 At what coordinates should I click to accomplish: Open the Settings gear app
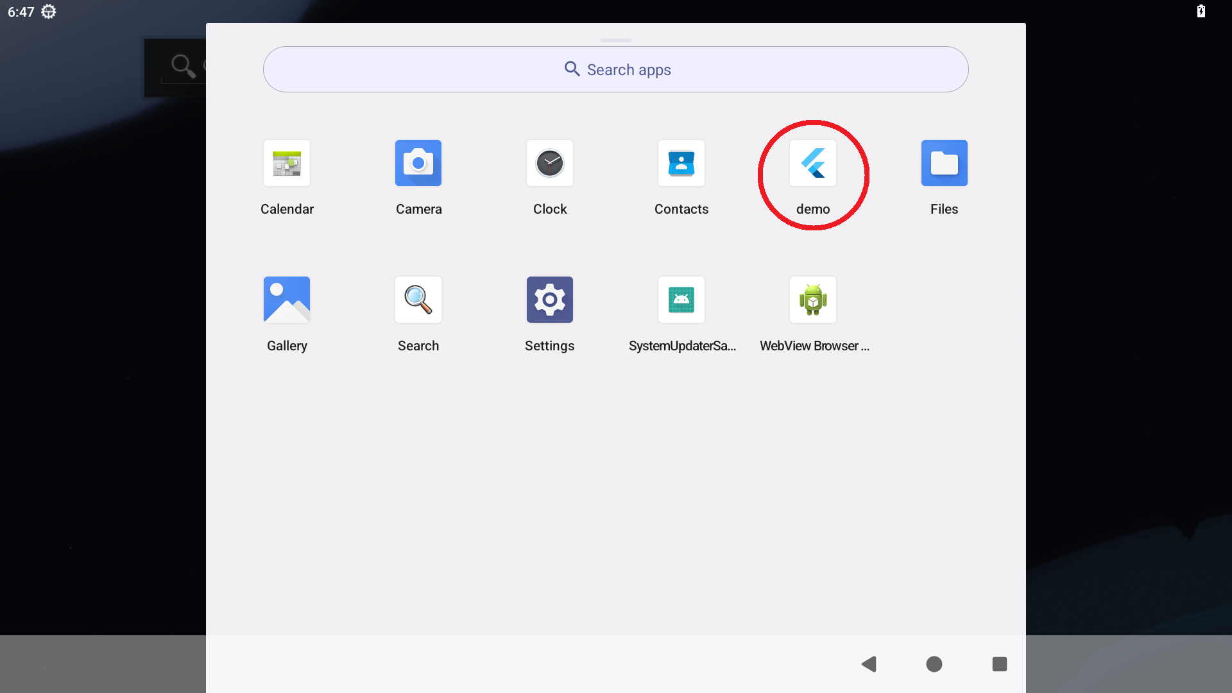pyautogui.click(x=550, y=300)
